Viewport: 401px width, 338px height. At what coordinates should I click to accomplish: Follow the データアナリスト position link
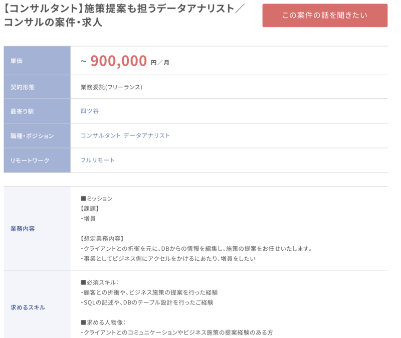[147, 135]
